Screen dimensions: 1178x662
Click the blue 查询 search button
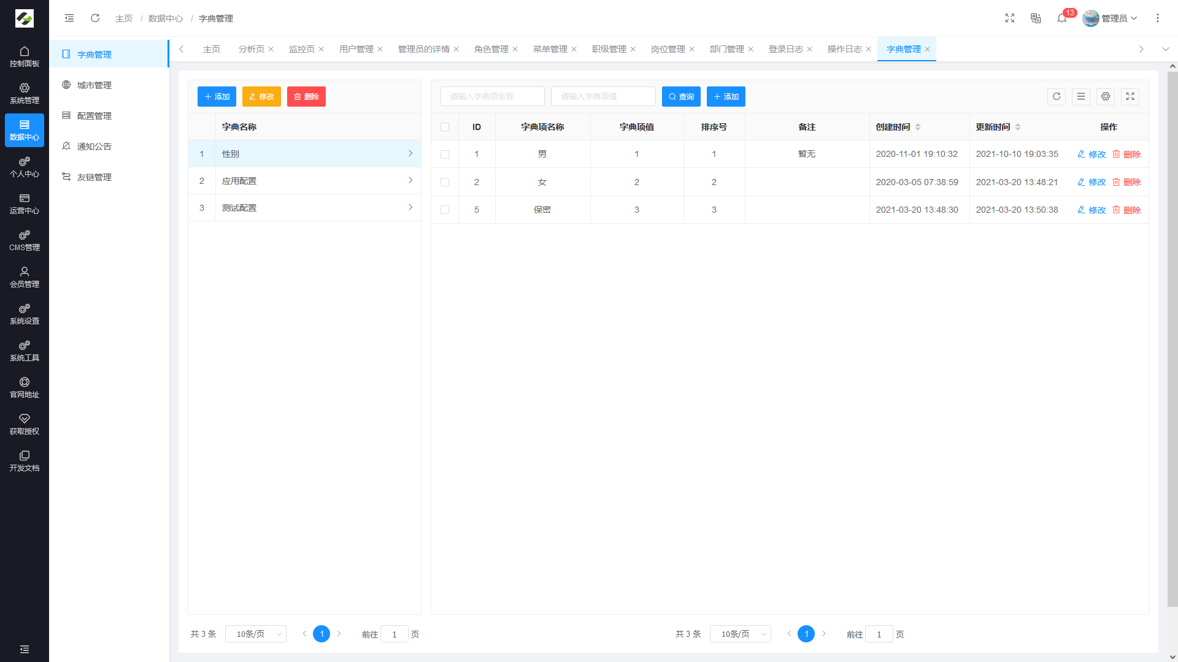(x=681, y=97)
